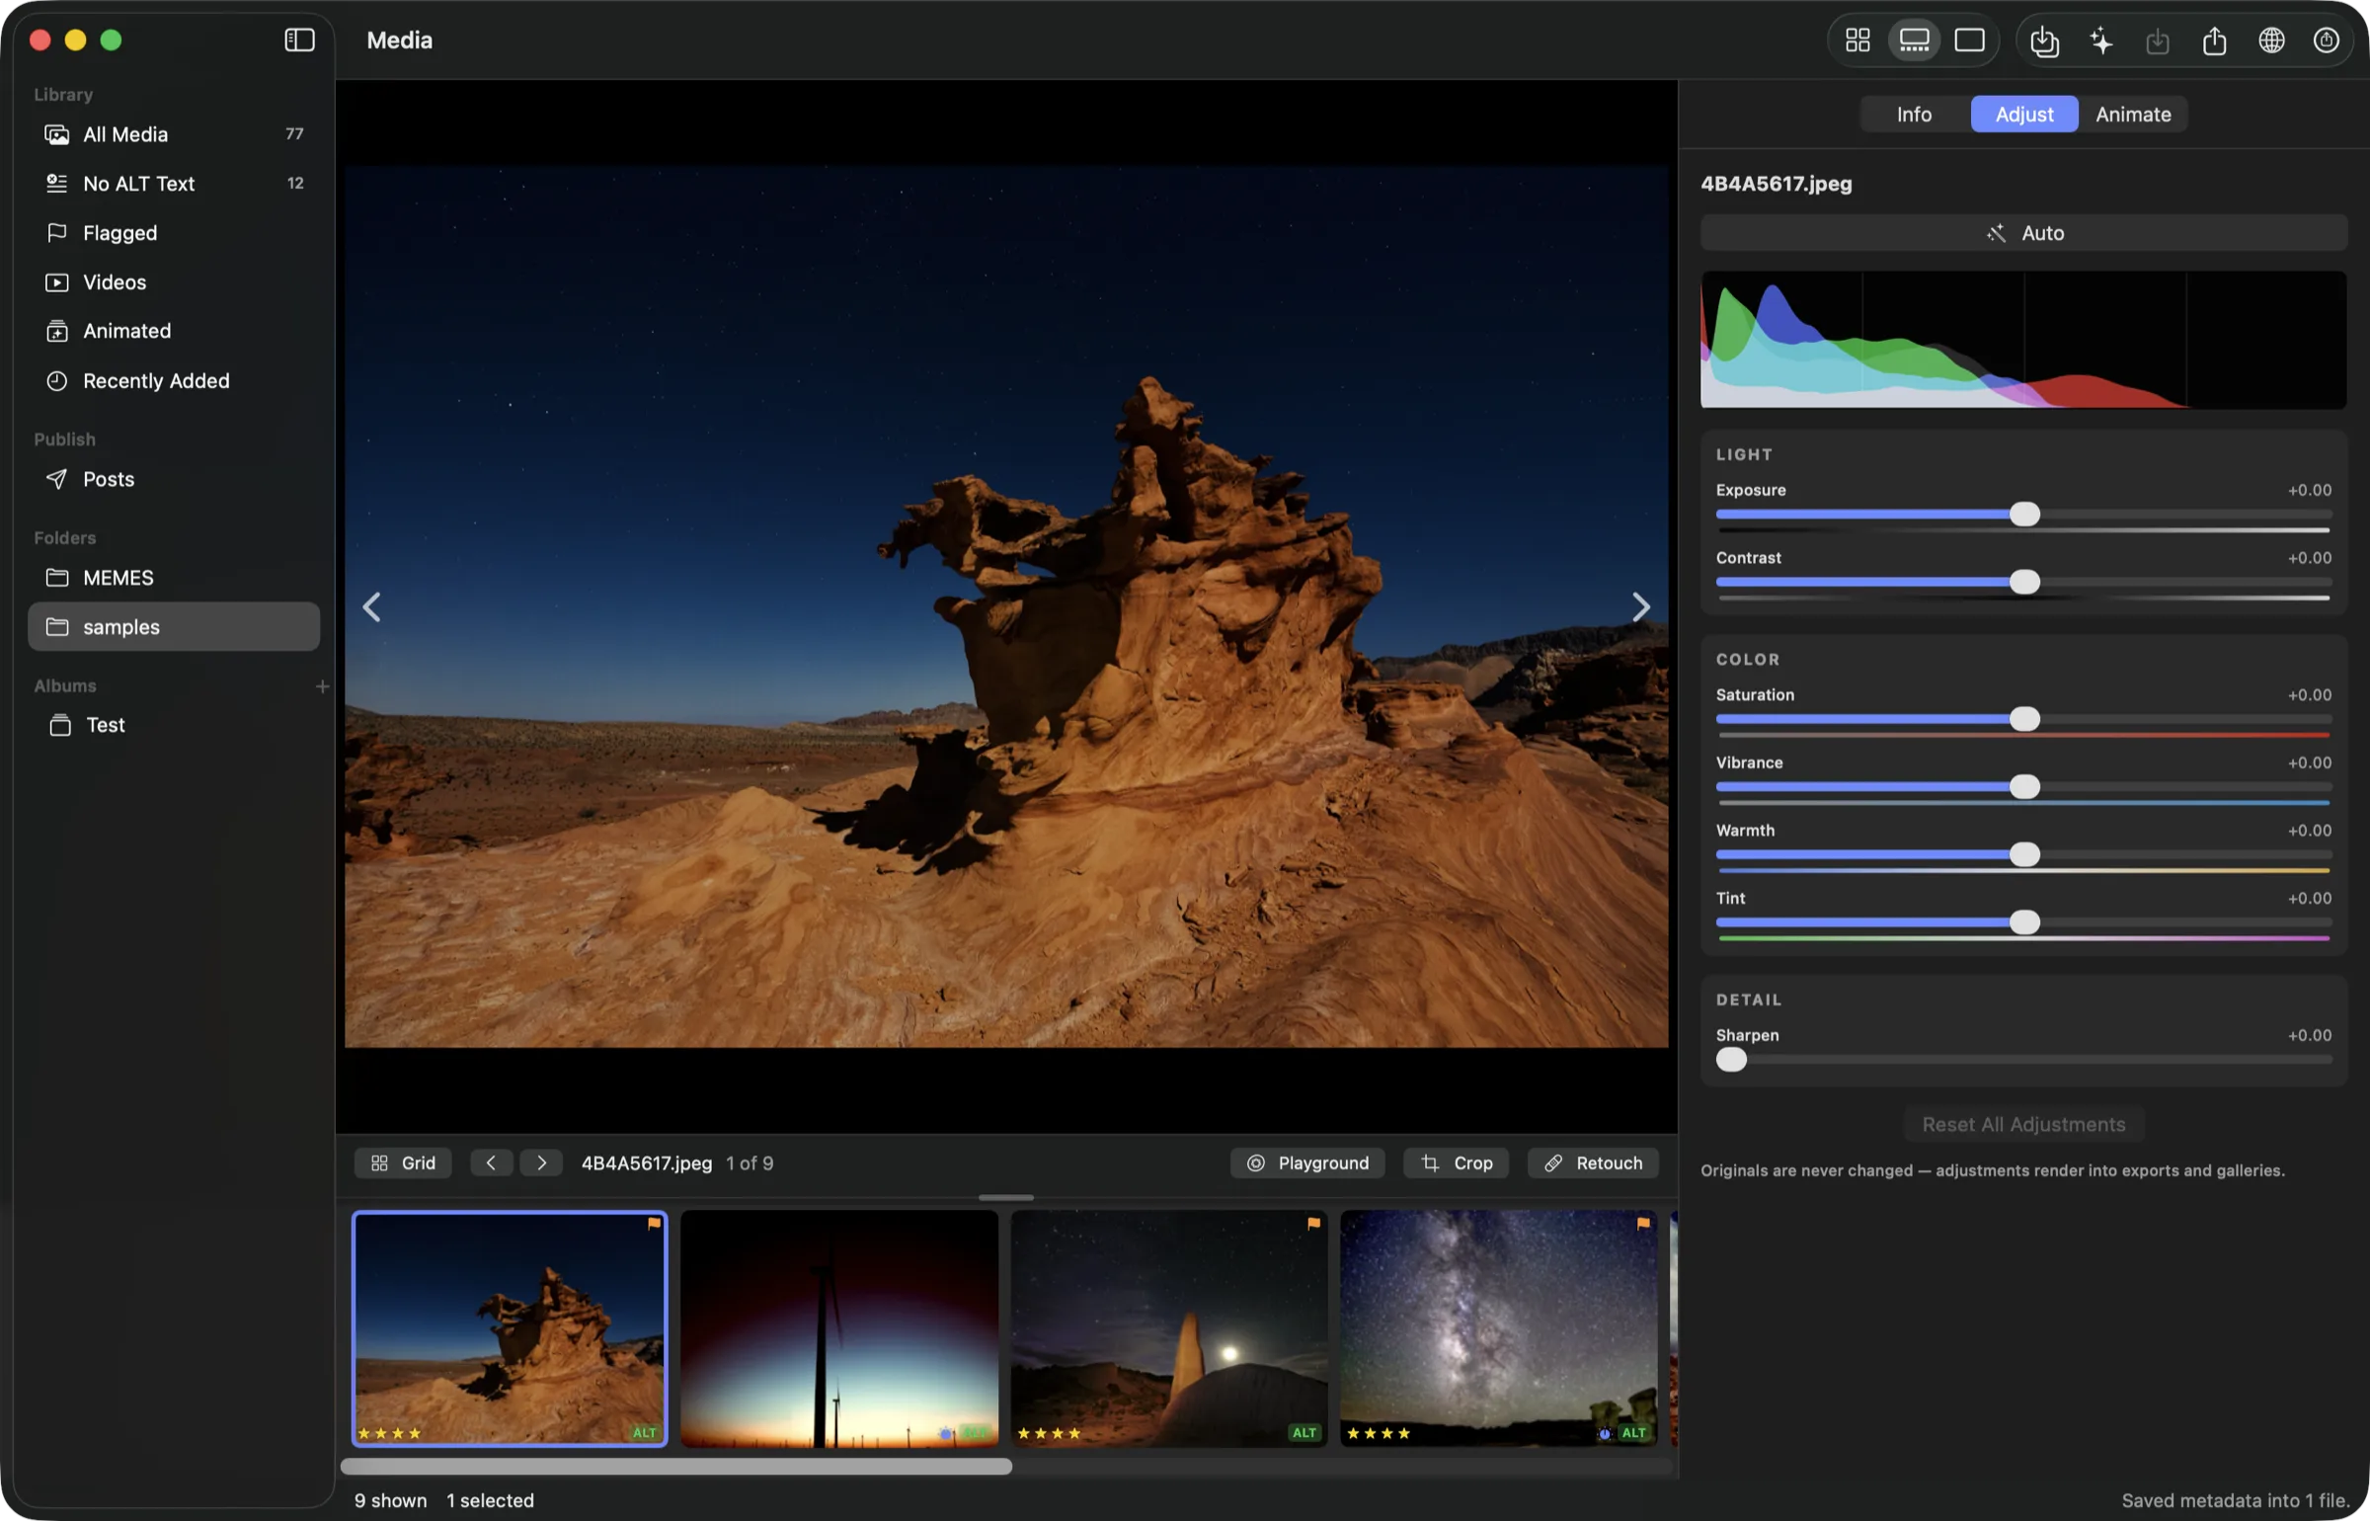This screenshot has width=2370, height=1521.
Task: Open the Playground tool
Action: point(1307,1163)
